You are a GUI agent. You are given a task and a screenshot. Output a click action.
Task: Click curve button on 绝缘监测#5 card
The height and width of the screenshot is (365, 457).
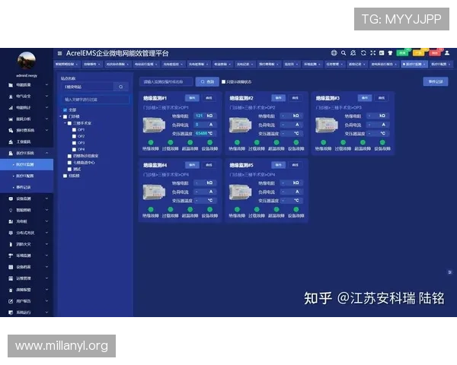[295, 165]
